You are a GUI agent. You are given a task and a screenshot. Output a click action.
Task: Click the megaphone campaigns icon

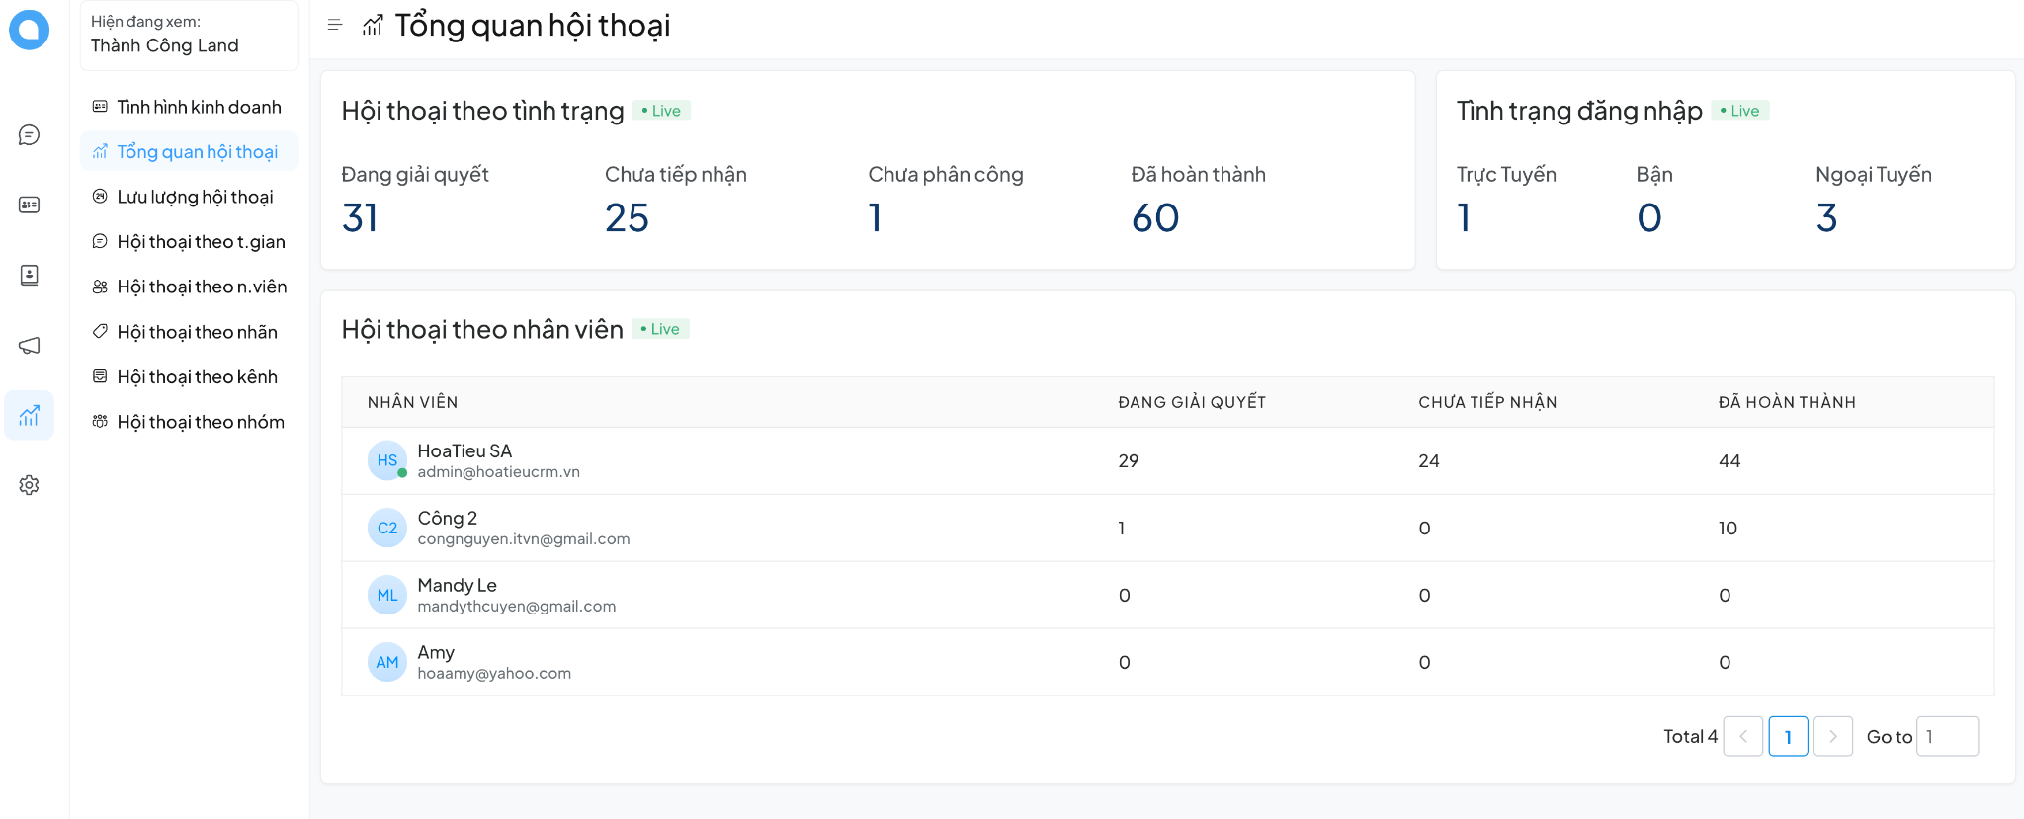point(29,345)
